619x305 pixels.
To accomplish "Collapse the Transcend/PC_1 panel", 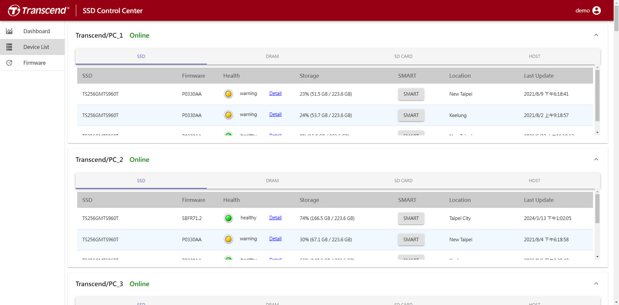I will 596,35.
